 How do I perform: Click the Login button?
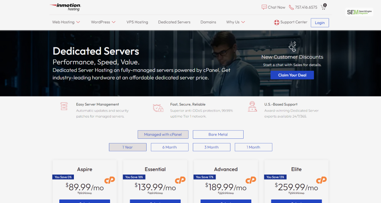(x=320, y=23)
